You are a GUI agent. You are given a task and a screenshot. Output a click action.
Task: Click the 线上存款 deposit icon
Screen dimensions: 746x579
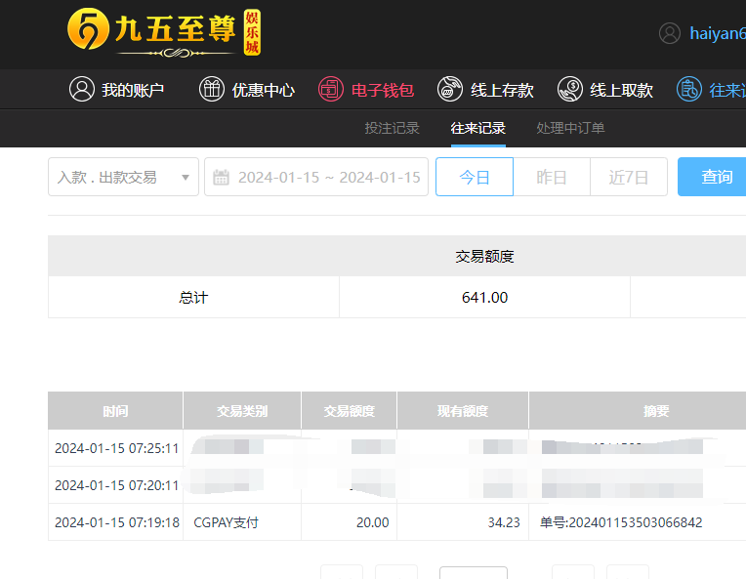tap(449, 89)
